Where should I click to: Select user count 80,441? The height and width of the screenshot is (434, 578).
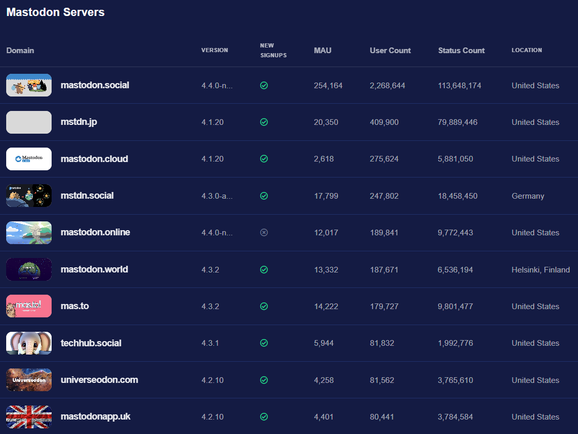click(382, 416)
